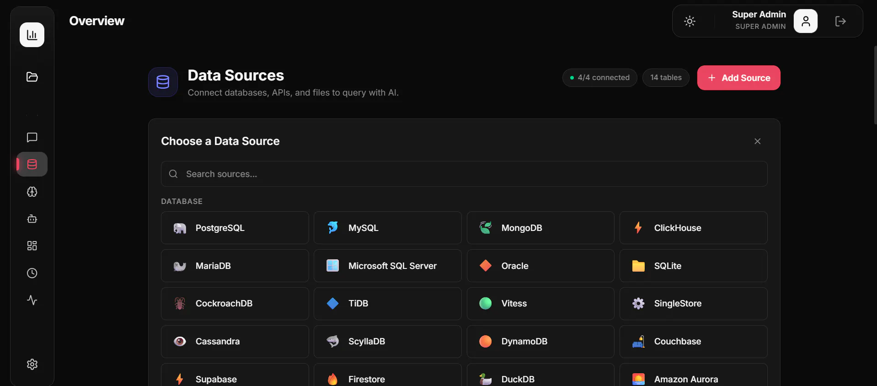Pick the Vitess source card

coord(540,304)
